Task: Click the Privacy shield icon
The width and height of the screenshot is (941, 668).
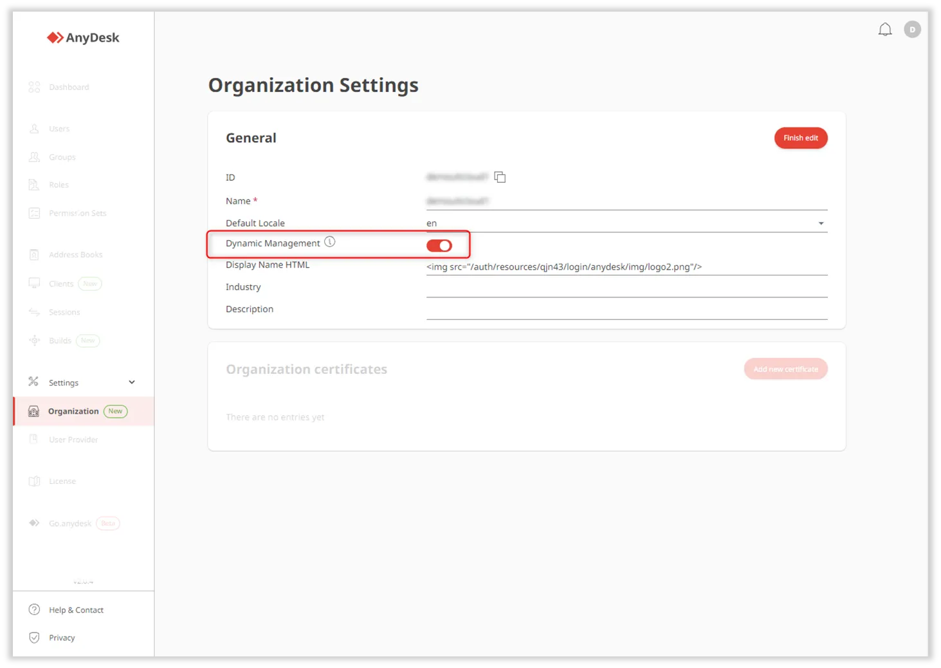Action: coord(35,637)
